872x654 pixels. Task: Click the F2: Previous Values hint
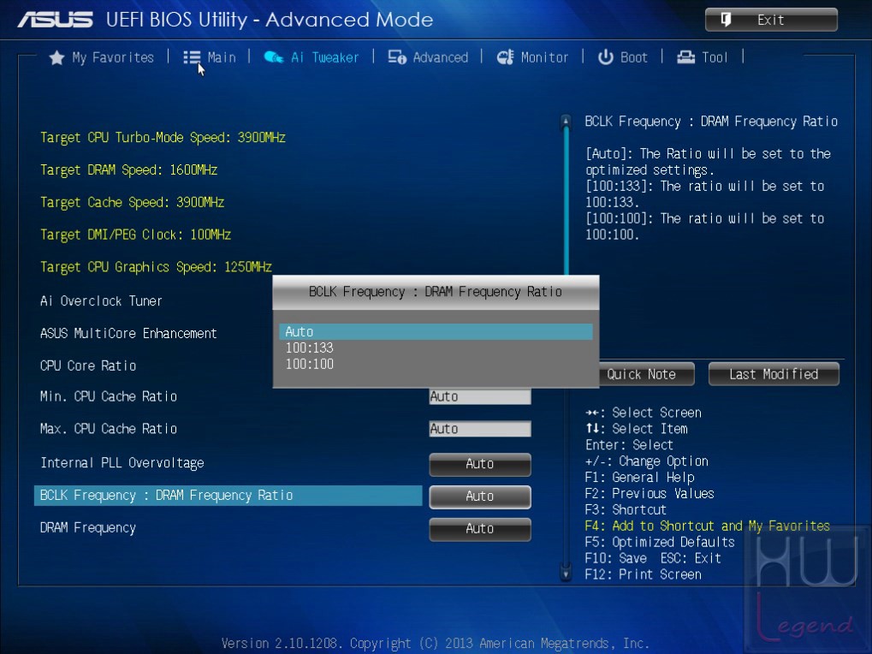point(650,493)
